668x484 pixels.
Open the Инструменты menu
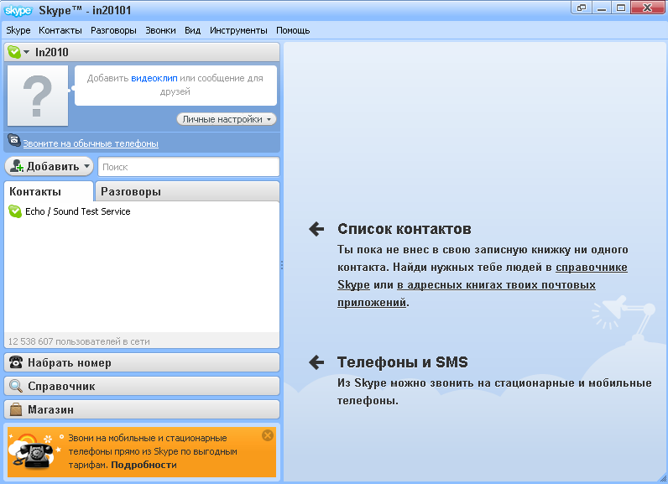coord(238,31)
